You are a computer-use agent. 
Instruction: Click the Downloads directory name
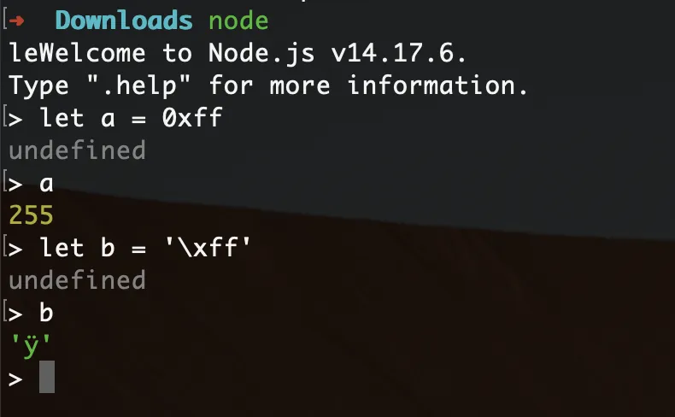coord(124,21)
